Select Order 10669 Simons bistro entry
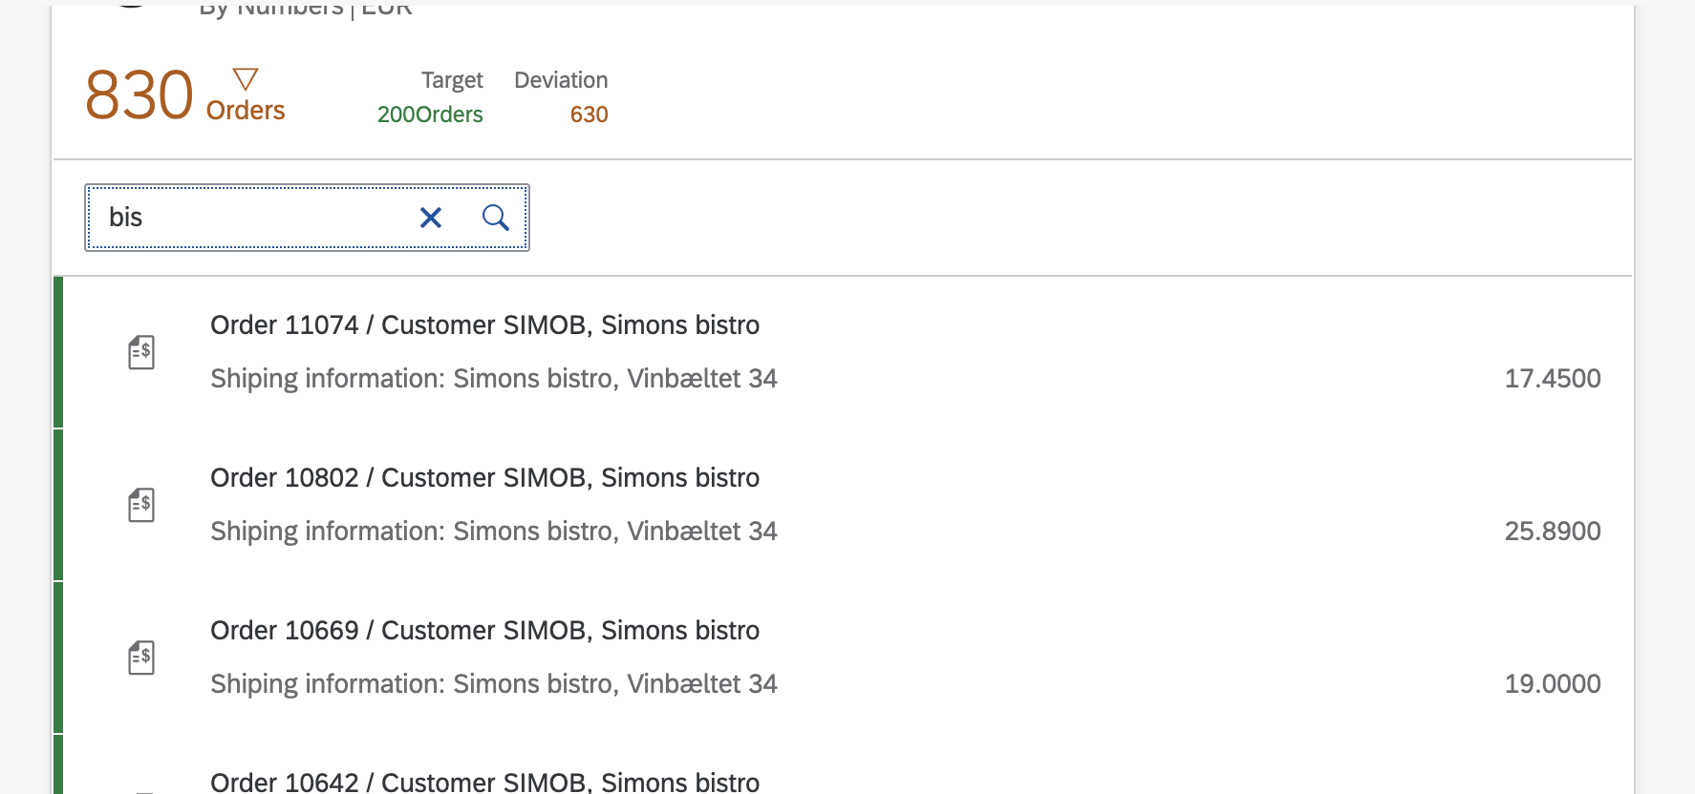The image size is (1695, 794). [484, 631]
